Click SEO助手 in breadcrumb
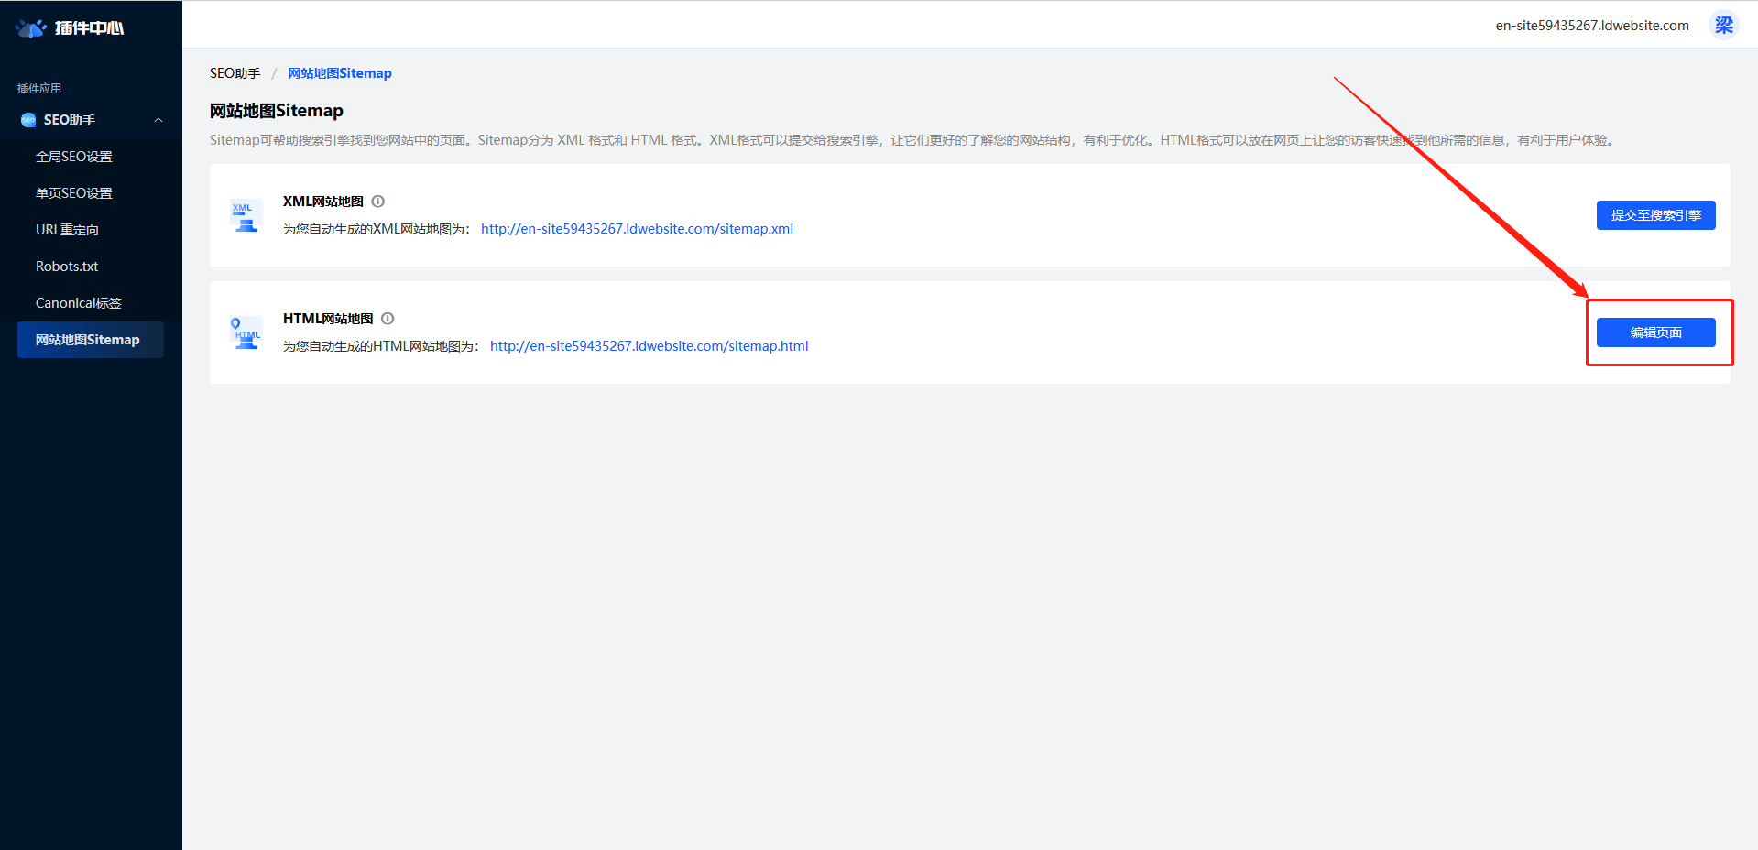The height and width of the screenshot is (850, 1758). (235, 73)
